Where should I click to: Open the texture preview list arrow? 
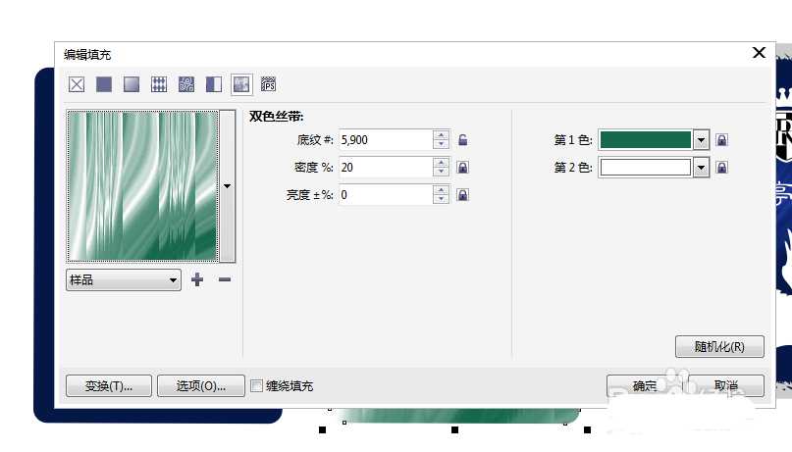228,185
